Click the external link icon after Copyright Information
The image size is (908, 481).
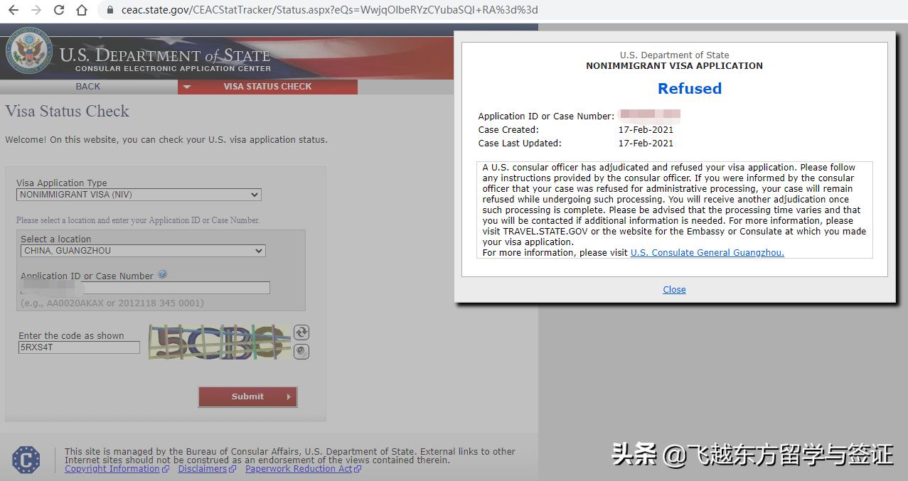[166, 469]
